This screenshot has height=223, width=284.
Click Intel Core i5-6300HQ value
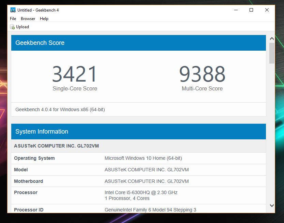141,192
